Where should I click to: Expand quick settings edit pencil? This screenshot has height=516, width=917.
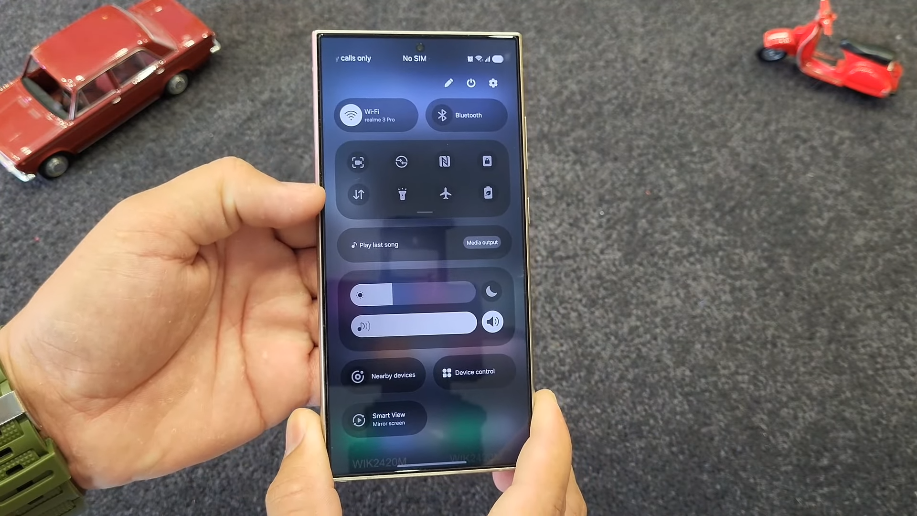click(449, 83)
